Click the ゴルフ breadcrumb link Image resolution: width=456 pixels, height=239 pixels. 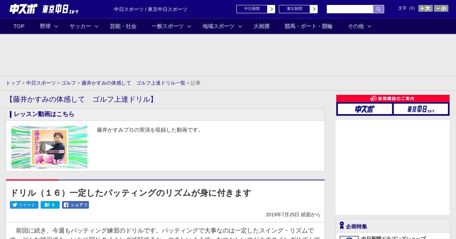[x=68, y=83]
